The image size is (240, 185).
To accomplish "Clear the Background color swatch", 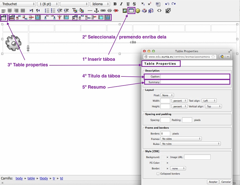I will [x=167, y=157].
